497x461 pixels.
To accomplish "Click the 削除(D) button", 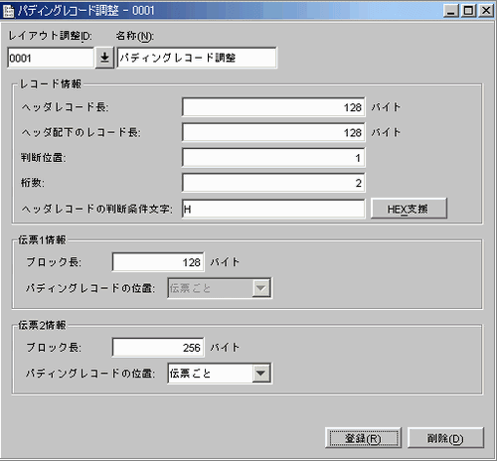I will pyautogui.click(x=445, y=438).
